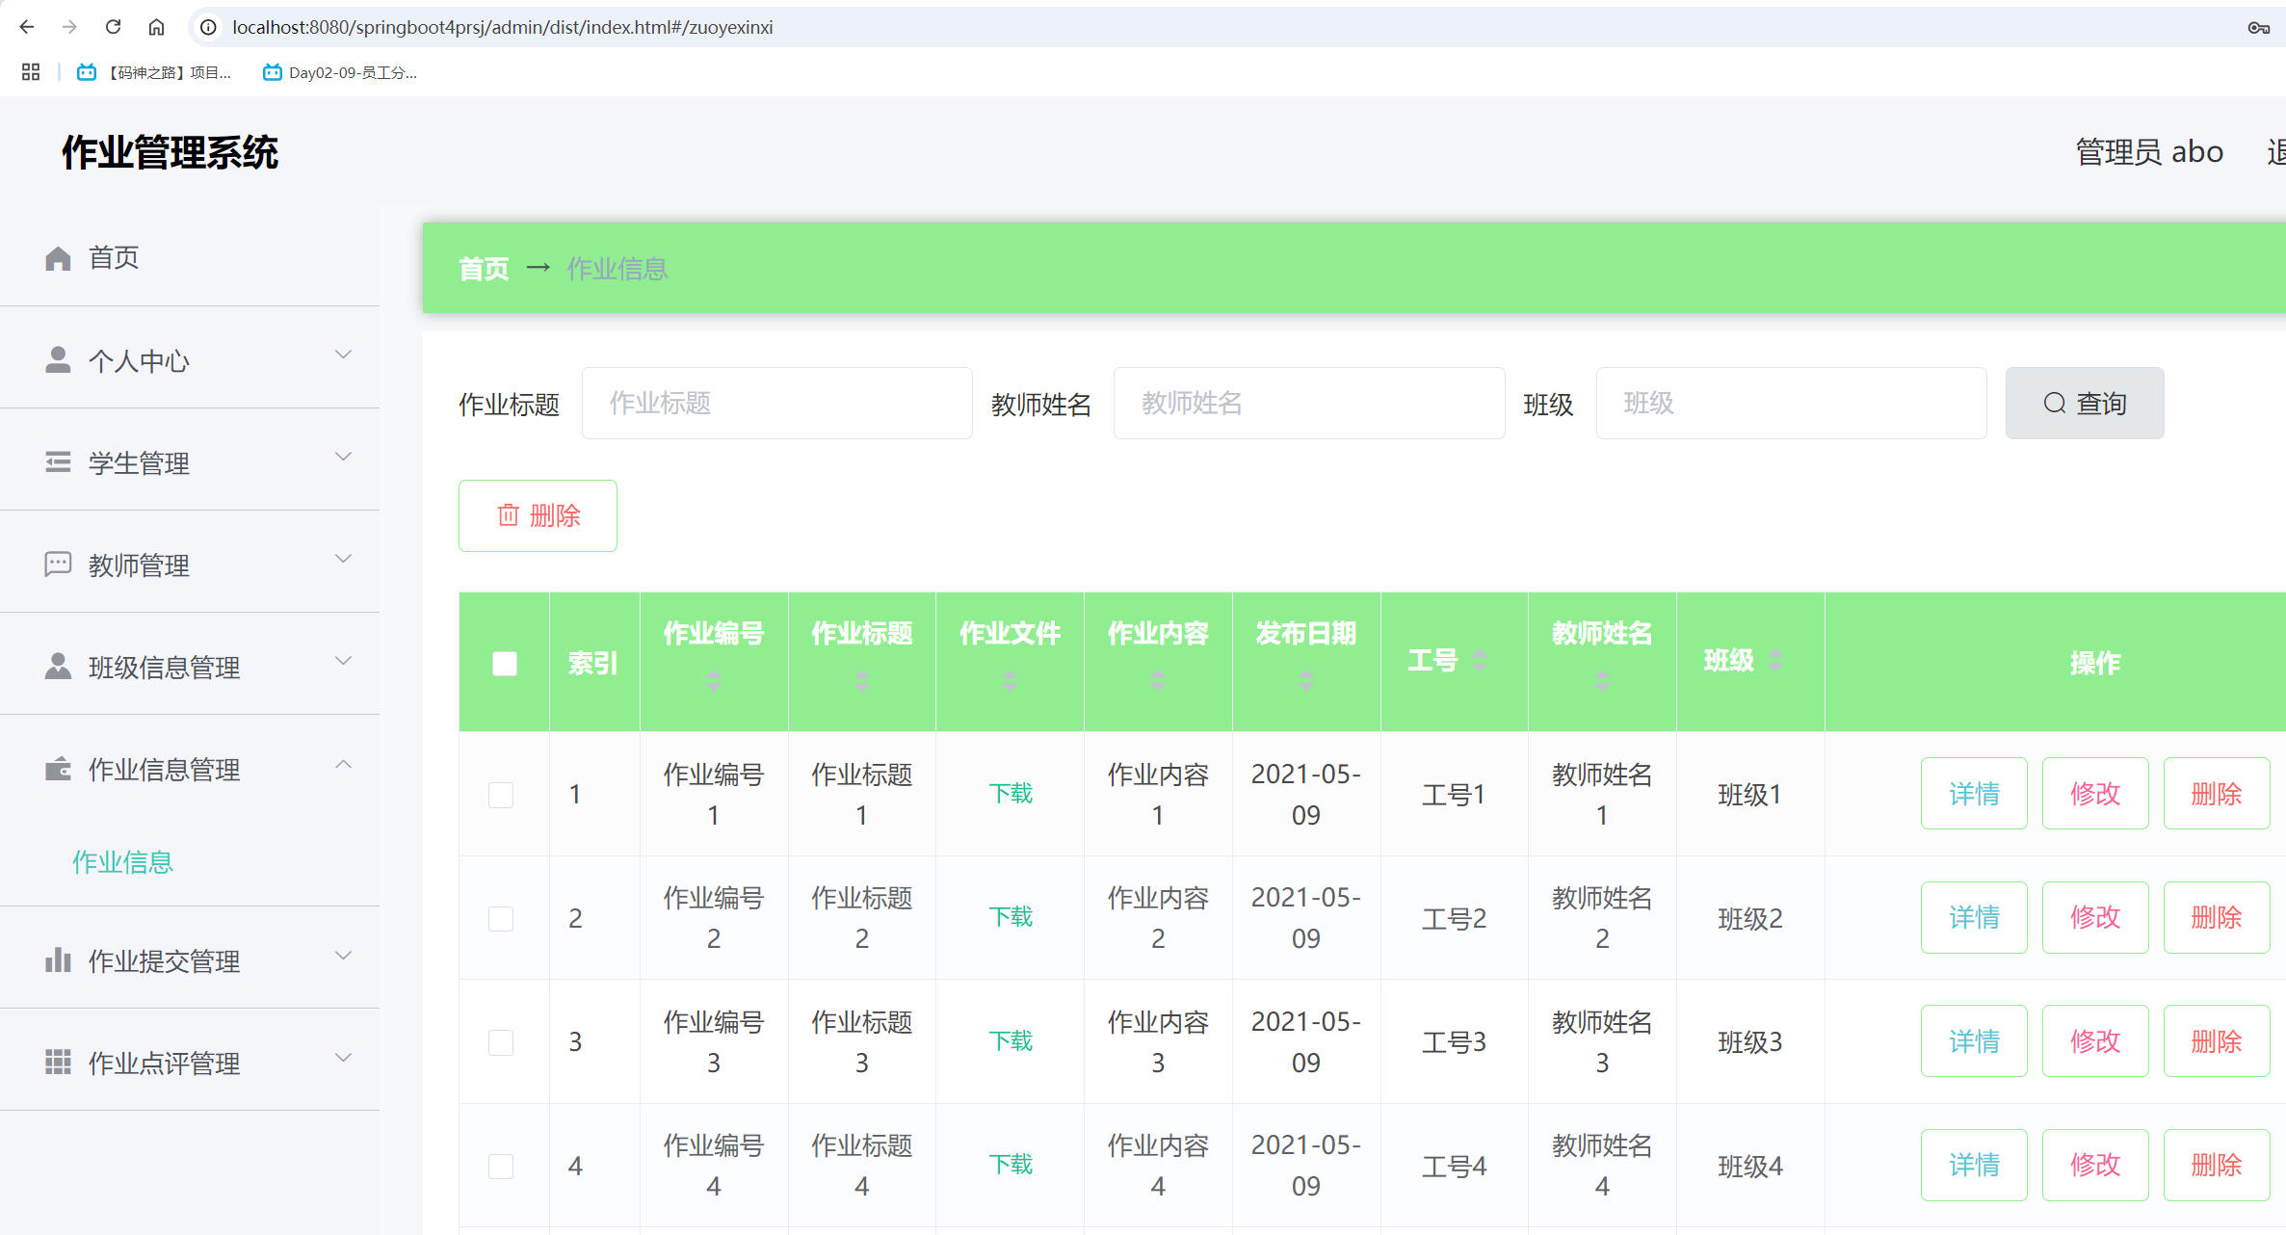
Task: Check the checkbox for row 3
Action: pos(501,1041)
